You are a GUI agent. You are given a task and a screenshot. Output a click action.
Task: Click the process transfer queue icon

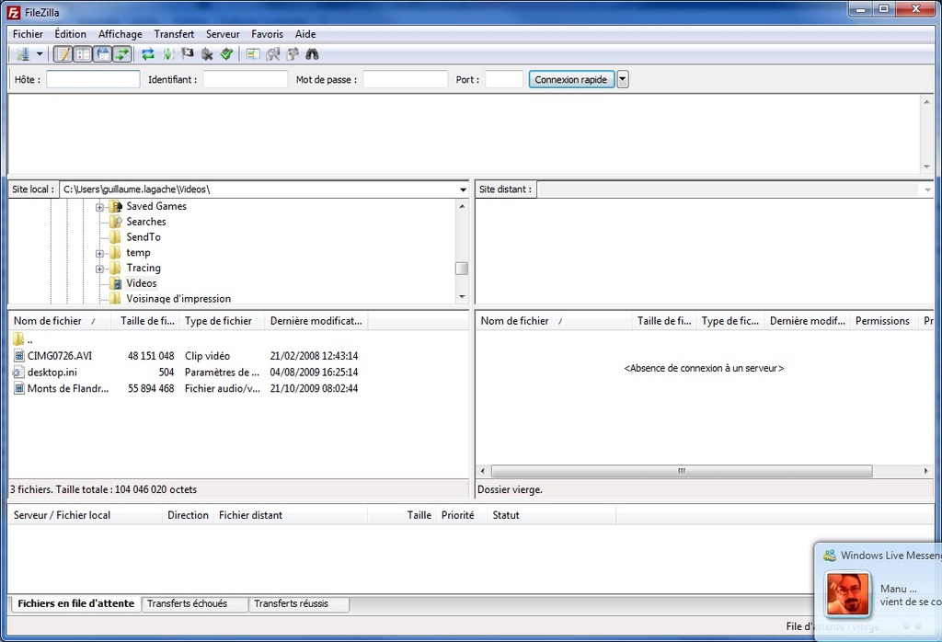click(x=167, y=54)
